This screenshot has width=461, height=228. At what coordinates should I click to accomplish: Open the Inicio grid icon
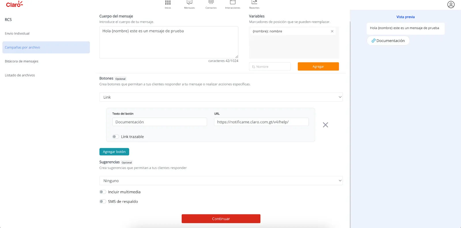168,3
